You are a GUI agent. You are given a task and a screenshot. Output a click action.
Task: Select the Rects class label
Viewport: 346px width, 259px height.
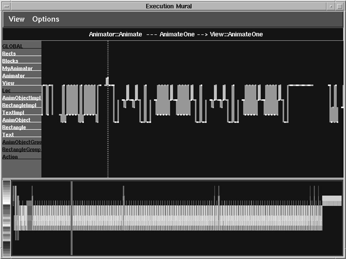click(x=9, y=54)
